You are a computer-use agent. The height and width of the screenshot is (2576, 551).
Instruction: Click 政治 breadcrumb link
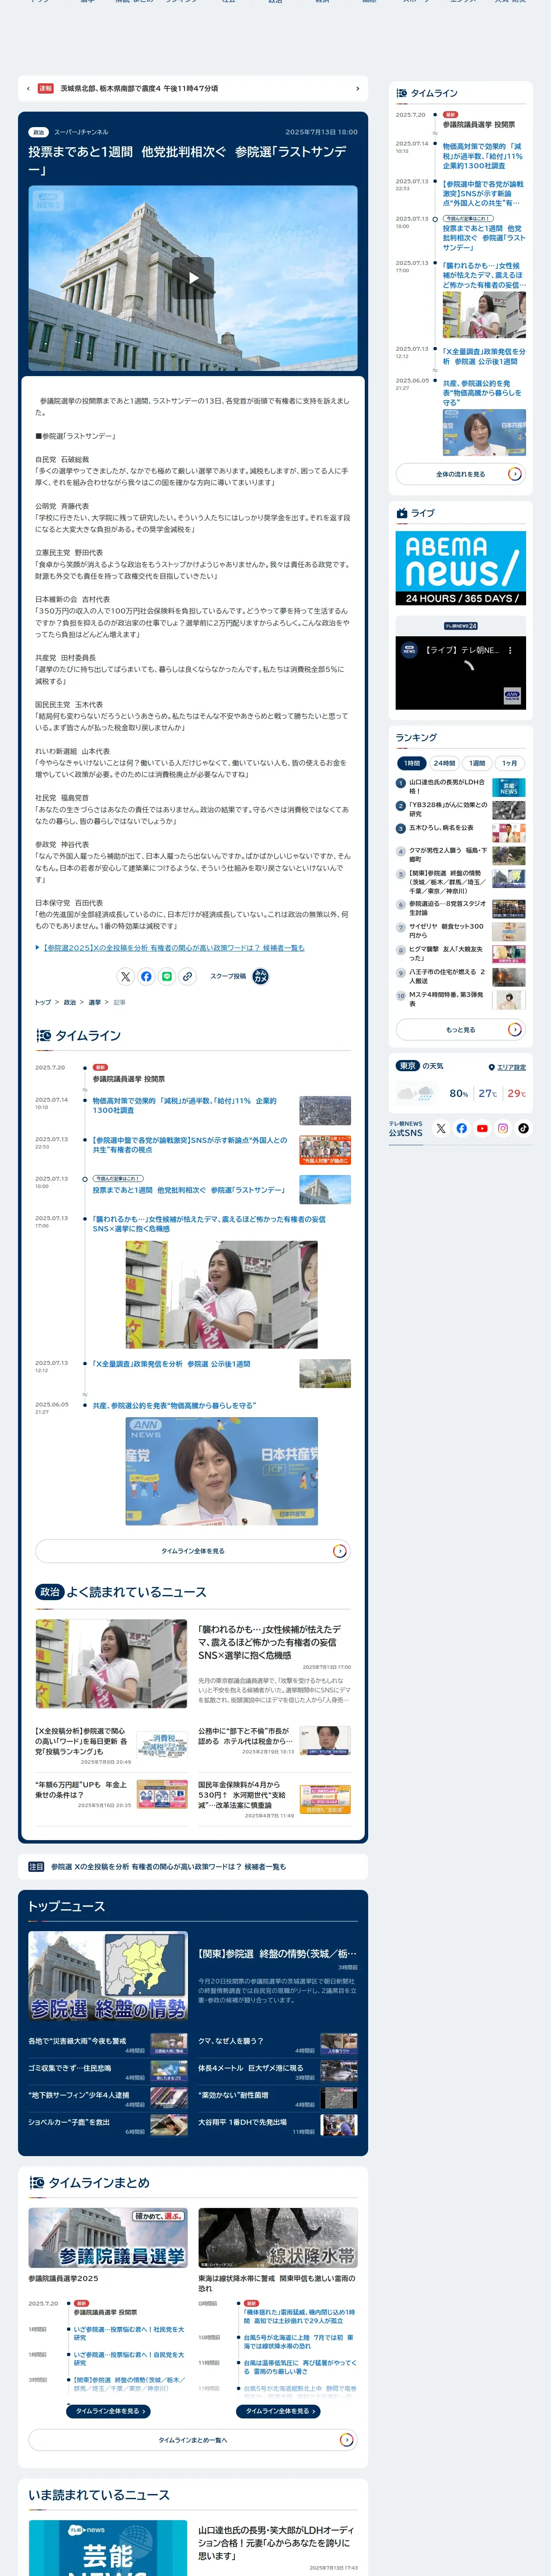click(70, 1002)
